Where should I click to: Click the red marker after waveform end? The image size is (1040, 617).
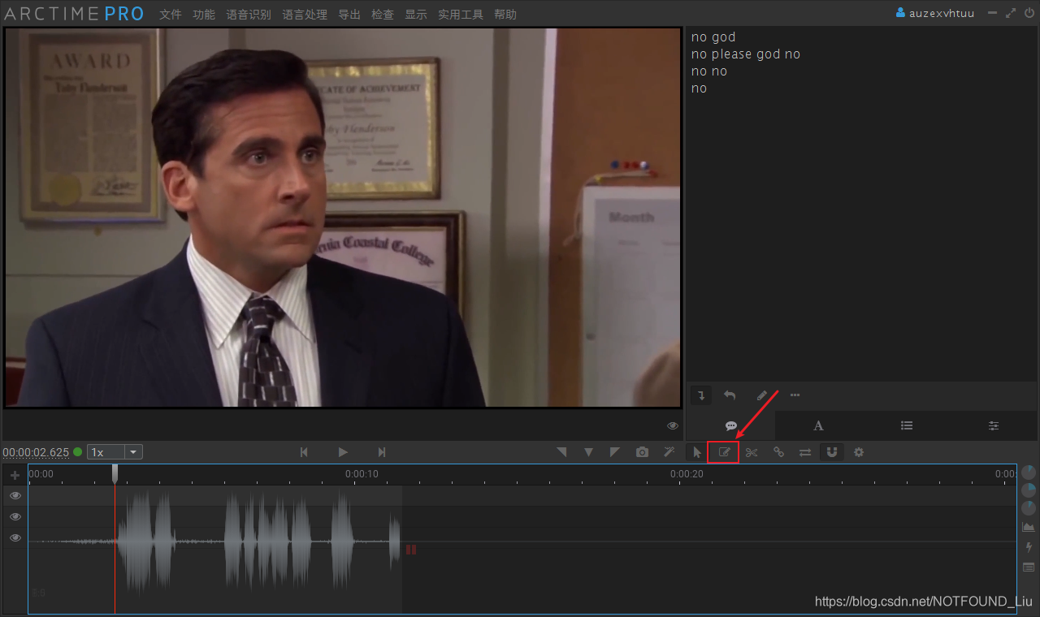pyautogui.click(x=411, y=550)
